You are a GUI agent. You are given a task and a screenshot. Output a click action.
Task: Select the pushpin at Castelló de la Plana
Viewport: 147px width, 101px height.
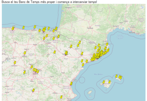click(x=71, y=83)
